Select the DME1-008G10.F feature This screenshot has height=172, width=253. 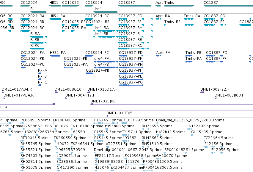tap(56, 92)
